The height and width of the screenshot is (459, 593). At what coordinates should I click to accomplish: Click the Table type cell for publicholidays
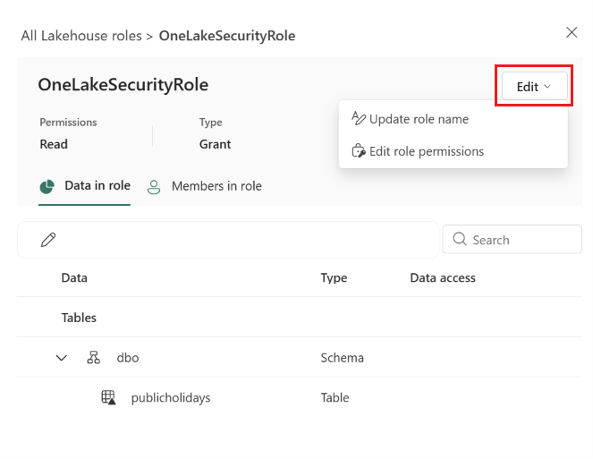(x=335, y=397)
